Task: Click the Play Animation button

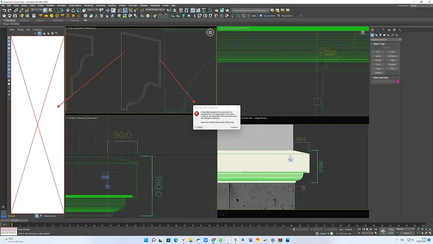Action: (x=367, y=229)
